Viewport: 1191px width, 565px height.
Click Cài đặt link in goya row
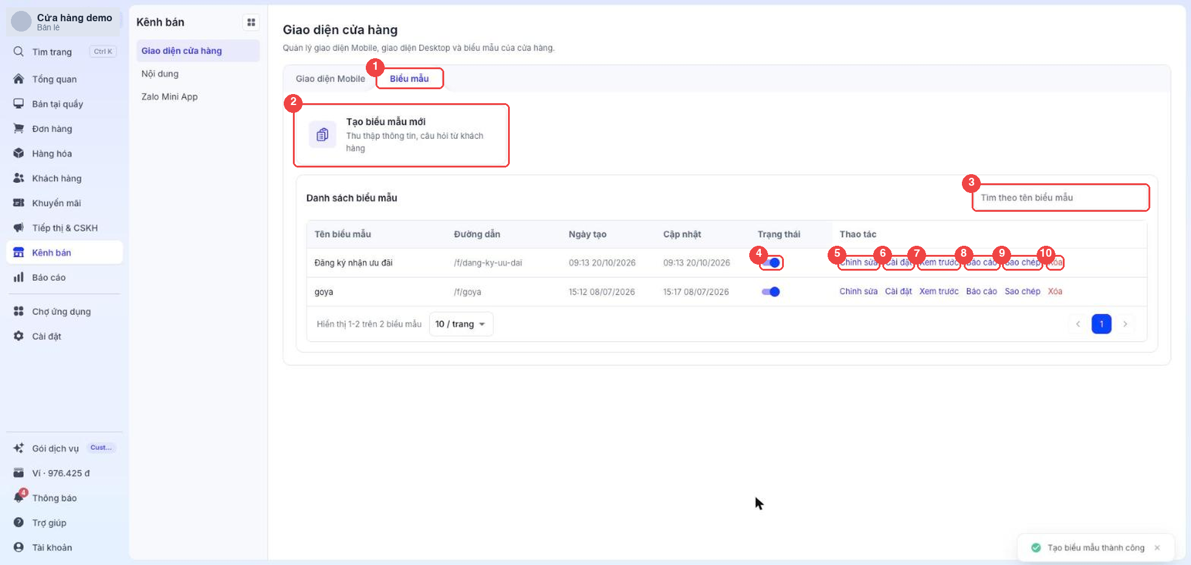click(x=898, y=292)
